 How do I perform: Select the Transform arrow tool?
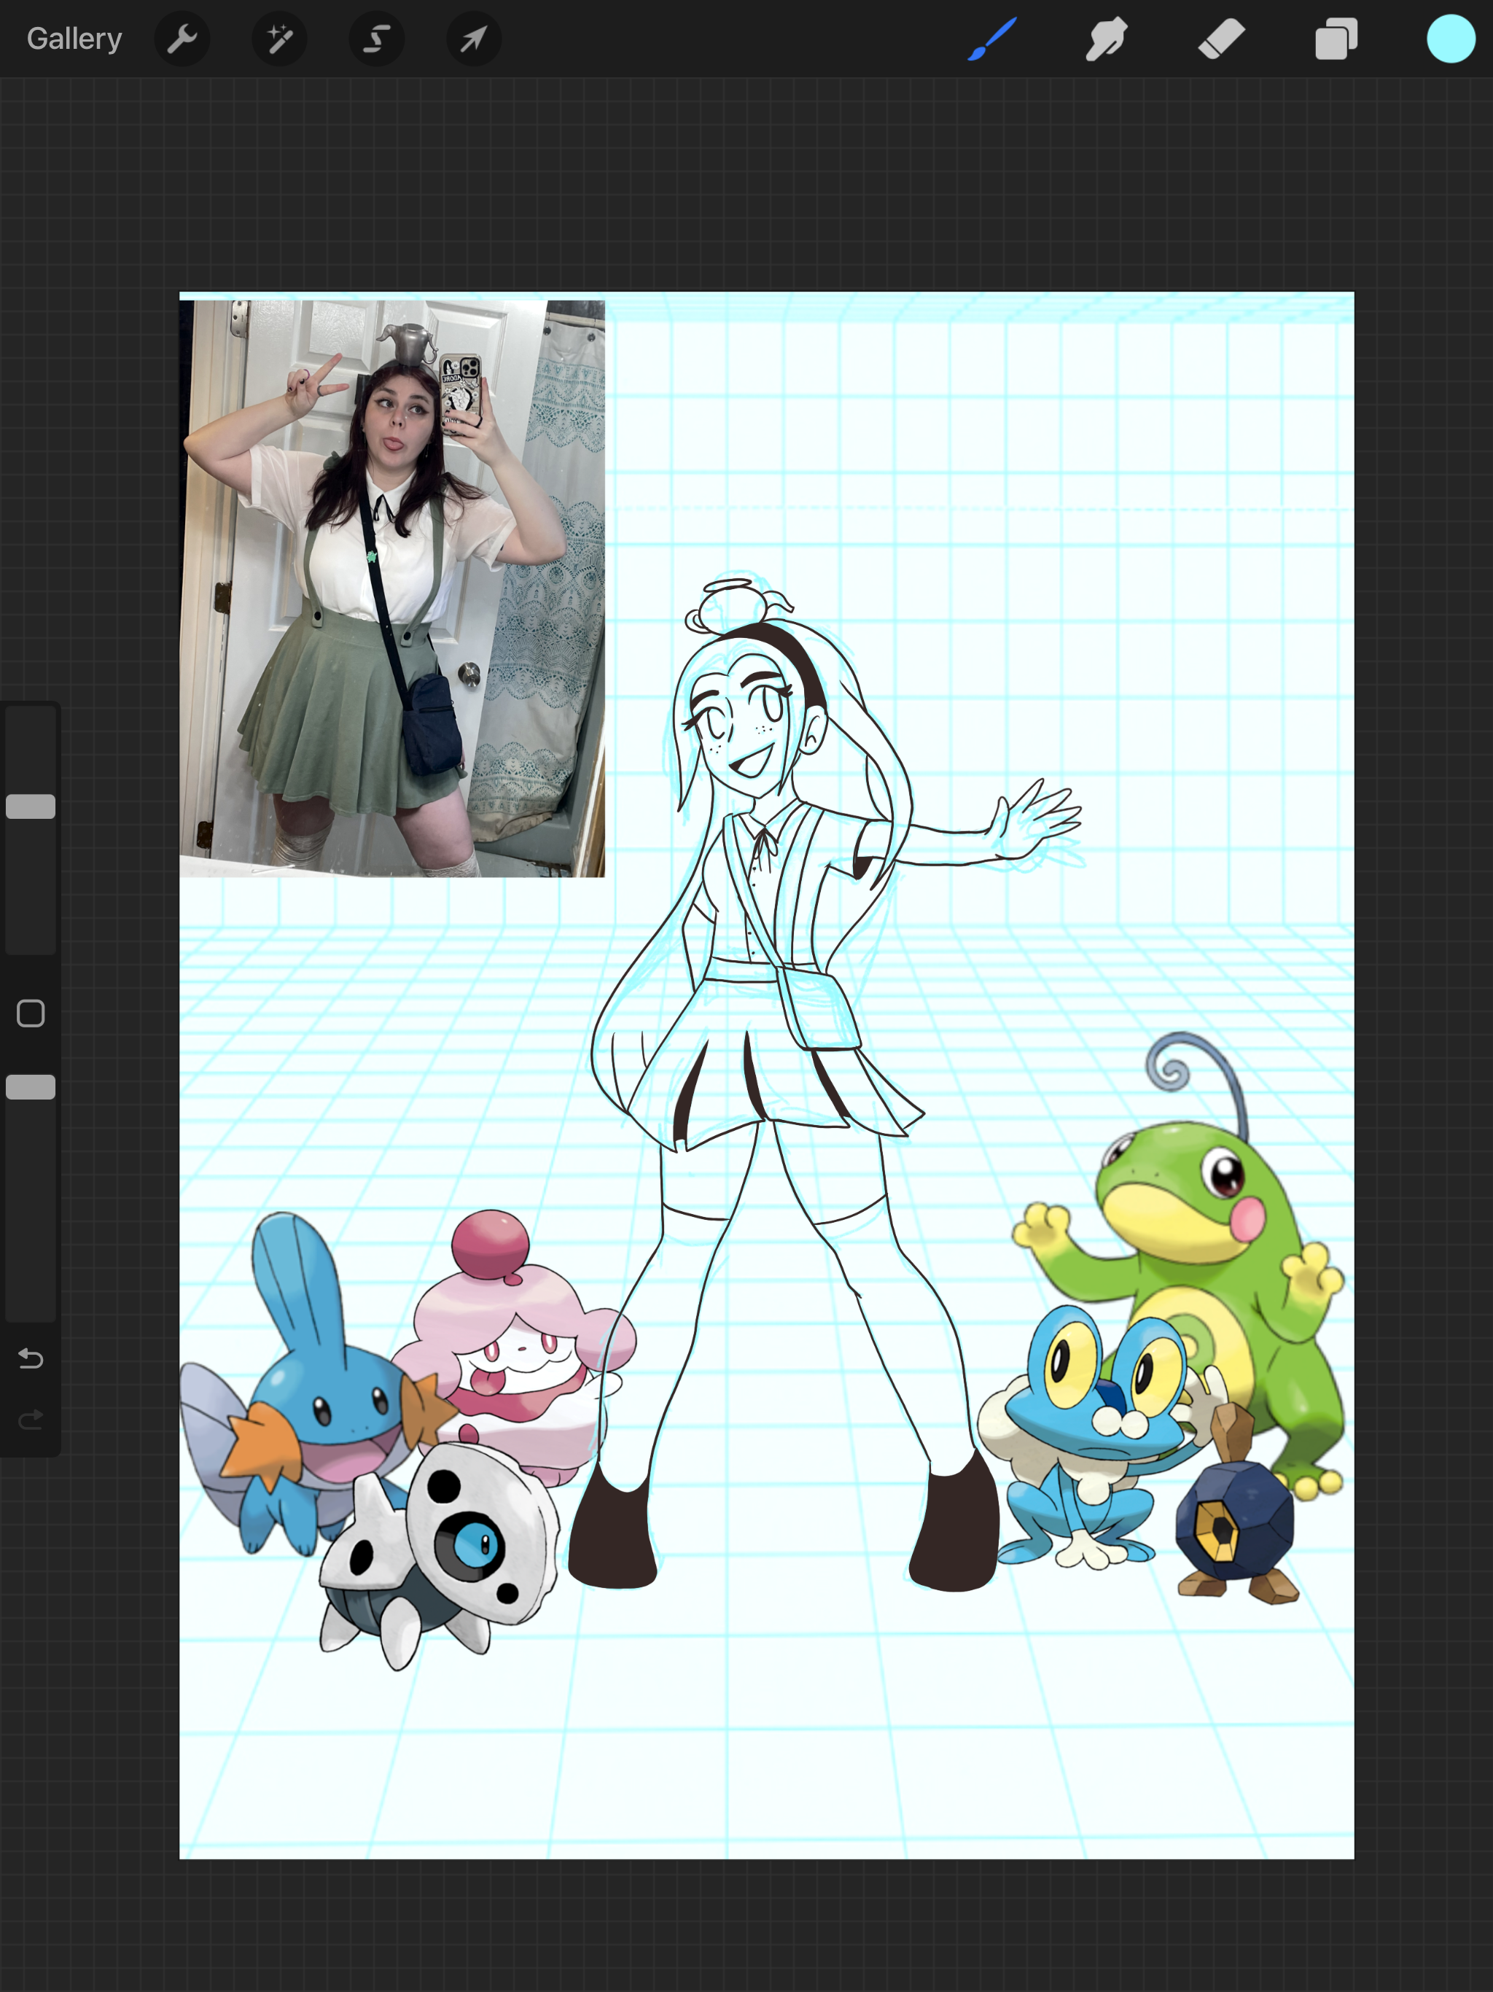(x=474, y=39)
